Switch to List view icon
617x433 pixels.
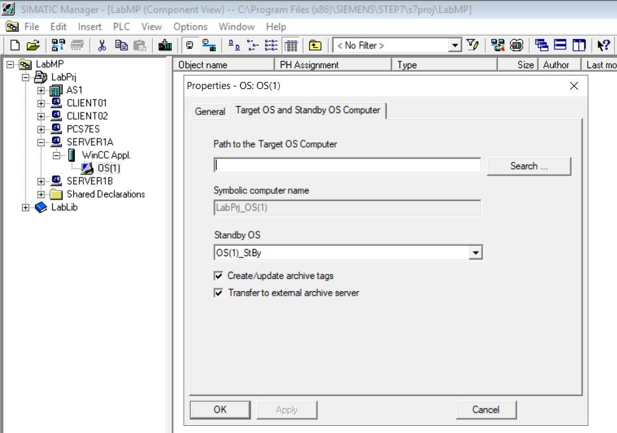[271, 46]
